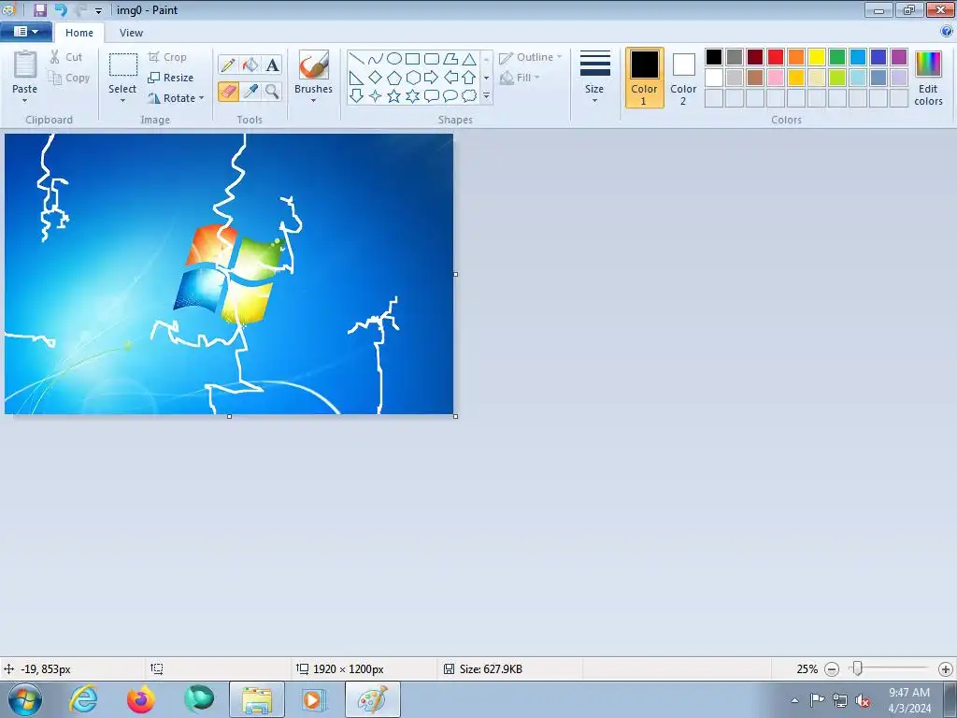Choose the Down arrow shape
Viewport: 957px width, 718px height.
point(357,96)
